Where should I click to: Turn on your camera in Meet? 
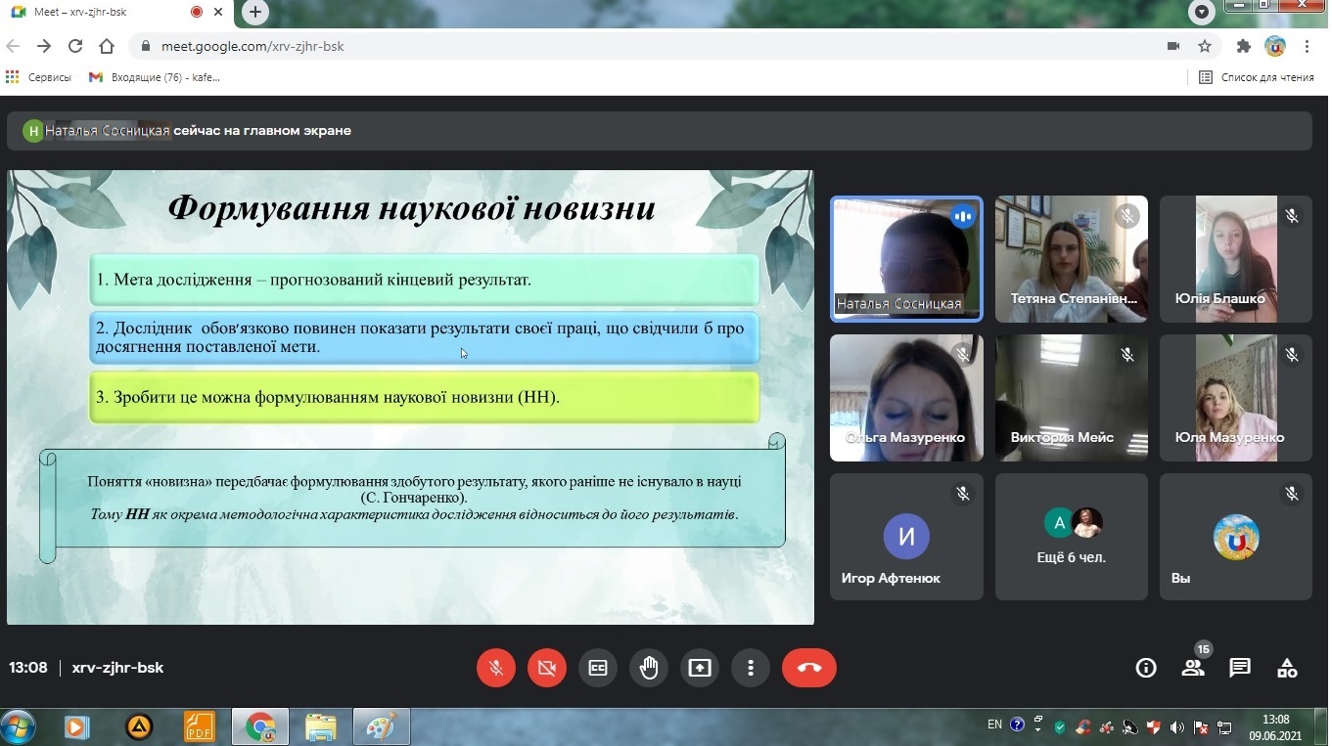tap(547, 668)
